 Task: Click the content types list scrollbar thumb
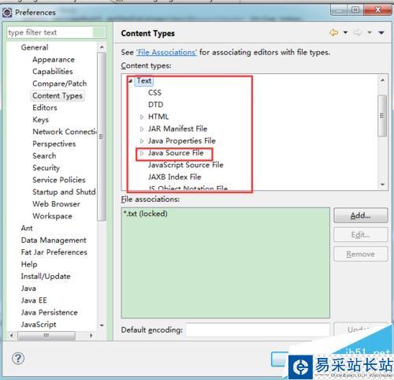pyautogui.click(x=382, y=116)
